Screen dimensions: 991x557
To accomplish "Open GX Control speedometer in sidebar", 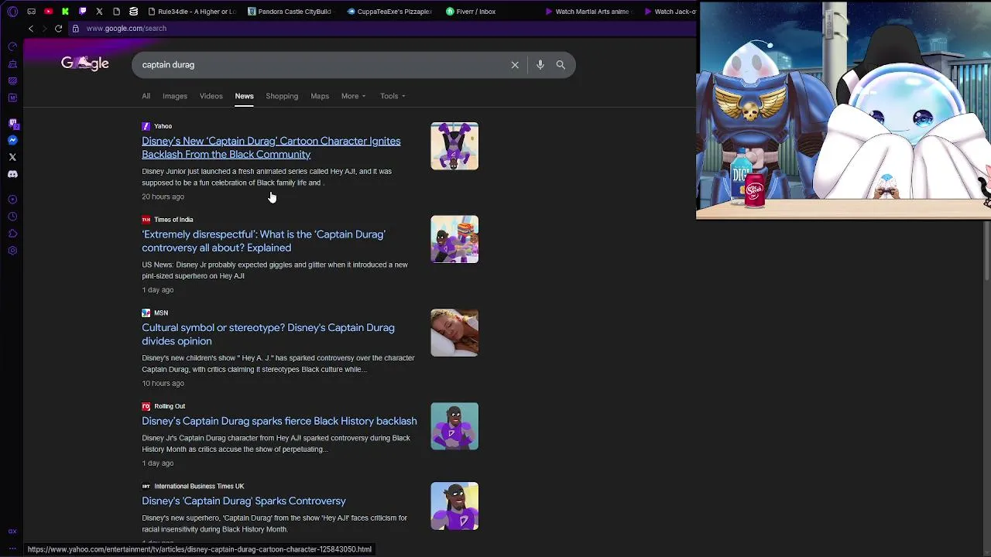I will click(x=12, y=47).
